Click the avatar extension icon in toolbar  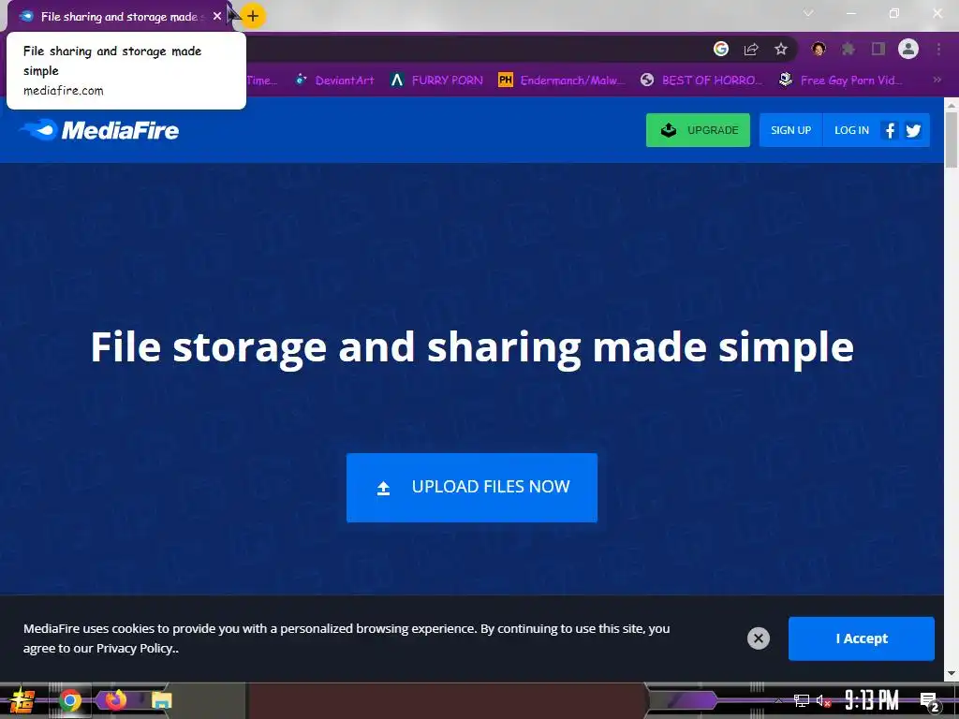click(x=819, y=49)
